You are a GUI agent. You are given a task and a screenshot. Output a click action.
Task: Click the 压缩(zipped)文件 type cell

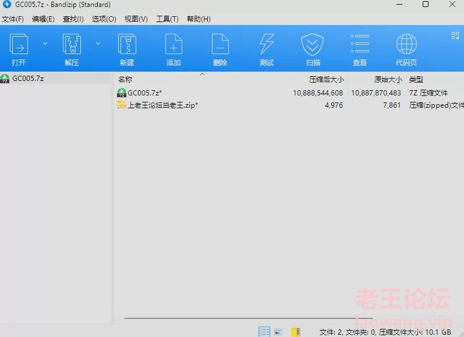click(x=437, y=105)
